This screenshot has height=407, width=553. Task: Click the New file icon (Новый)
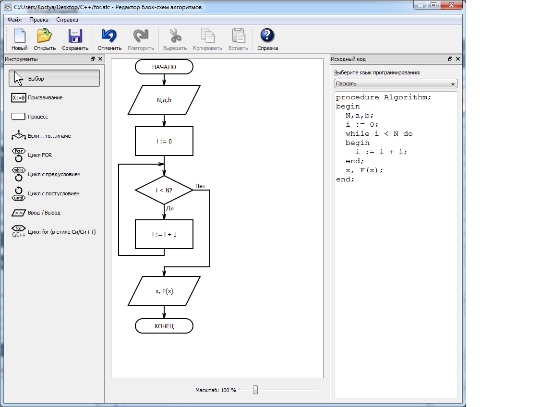20,39
